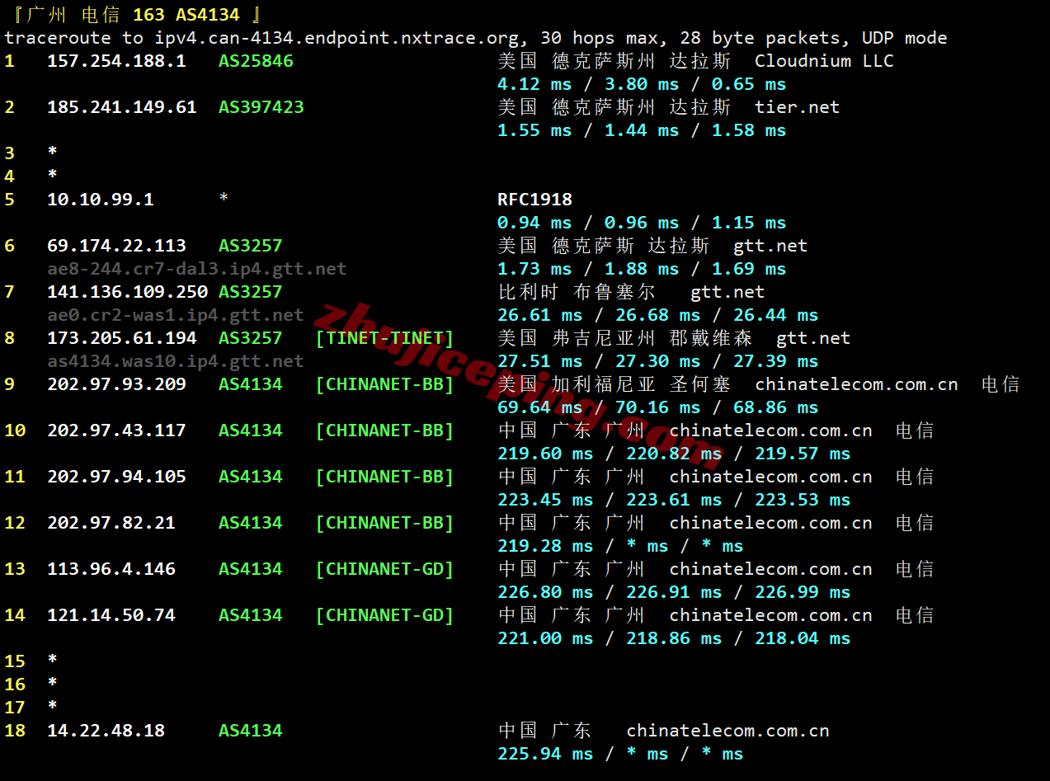Image resolution: width=1050 pixels, height=781 pixels.
Task: Select the IP 69.174.22.113
Action: pyautogui.click(x=116, y=246)
